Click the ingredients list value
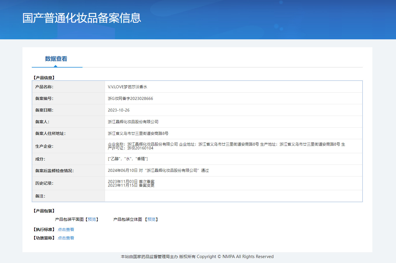This screenshot has width=396, height=263. click(x=128, y=159)
